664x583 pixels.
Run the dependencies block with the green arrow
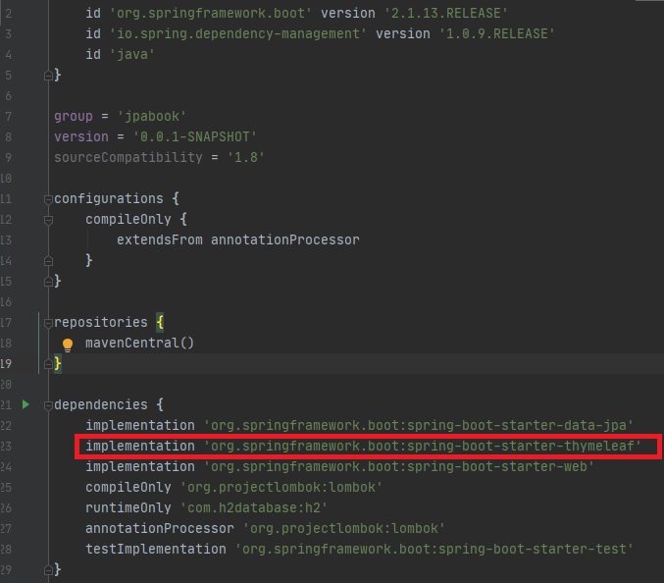pos(26,404)
